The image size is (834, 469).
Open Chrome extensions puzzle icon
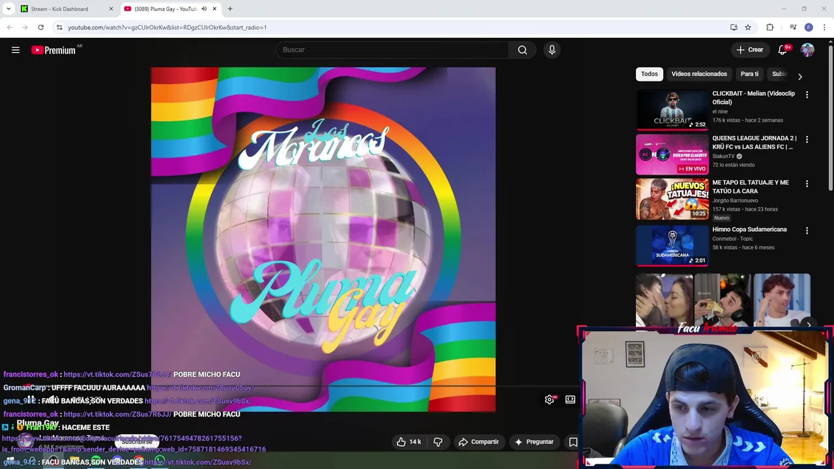769,27
